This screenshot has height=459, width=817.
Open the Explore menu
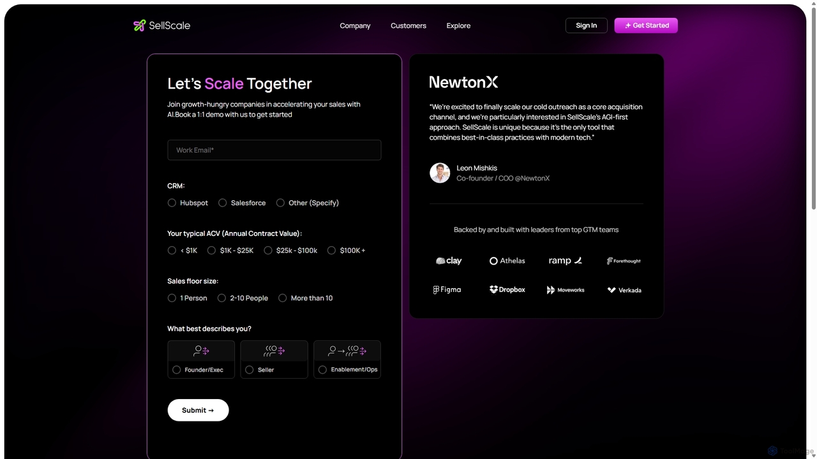458,25
